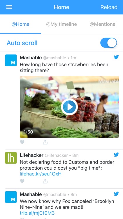Open Mashable avatar on strawberries tweet
Screen dimensions: 123x219
[x=11, y=60]
